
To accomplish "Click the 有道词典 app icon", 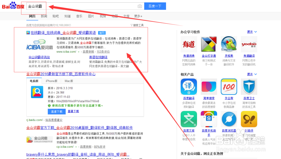I will [189, 44].
